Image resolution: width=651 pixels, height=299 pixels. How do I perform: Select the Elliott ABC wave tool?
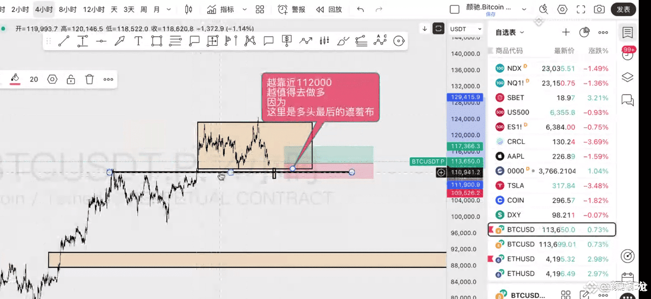click(x=380, y=41)
